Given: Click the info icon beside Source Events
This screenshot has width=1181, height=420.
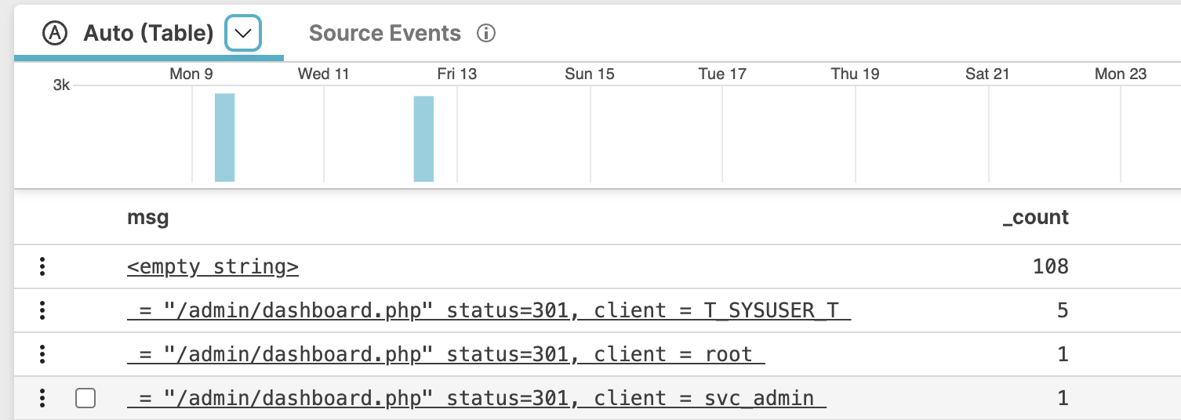Looking at the screenshot, I should pos(486,34).
